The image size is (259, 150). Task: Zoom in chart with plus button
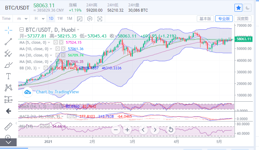point(127,130)
